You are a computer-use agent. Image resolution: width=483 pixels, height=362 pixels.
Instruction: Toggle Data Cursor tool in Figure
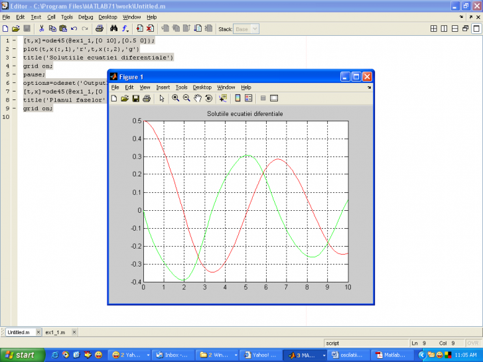(223, 99)
